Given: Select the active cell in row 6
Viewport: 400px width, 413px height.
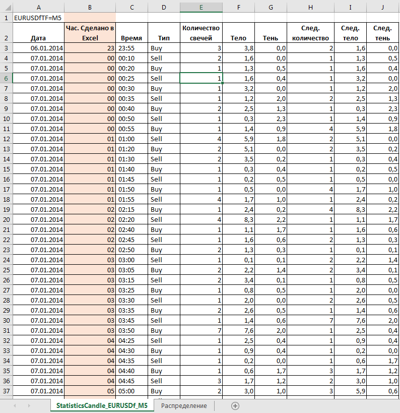Looking at the screenshot, I should (202, 78).
